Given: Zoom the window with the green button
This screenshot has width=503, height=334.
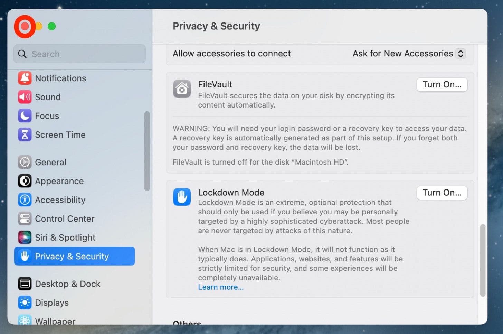Looking at the screenshot, I should (x=52, y=26).
